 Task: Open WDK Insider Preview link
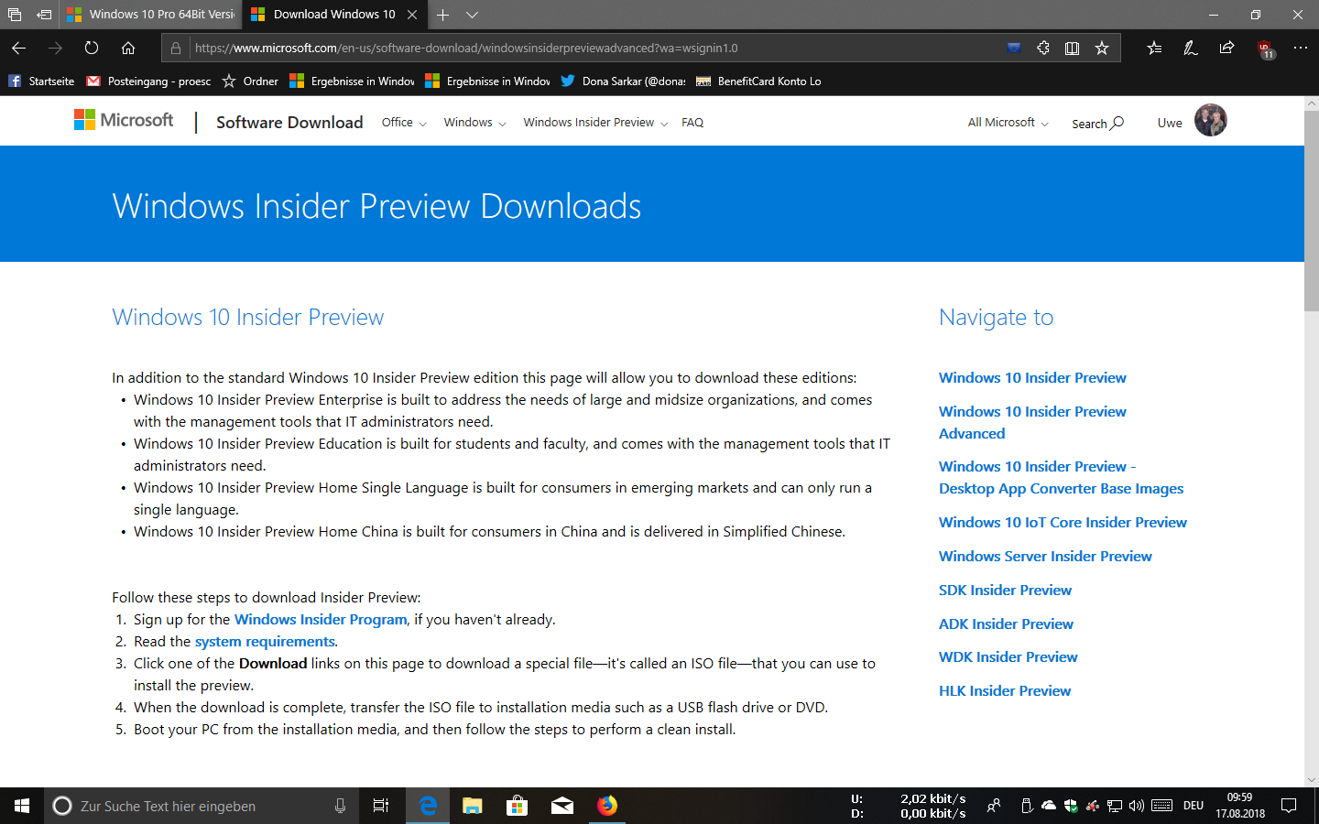[x=1008, y=656]
